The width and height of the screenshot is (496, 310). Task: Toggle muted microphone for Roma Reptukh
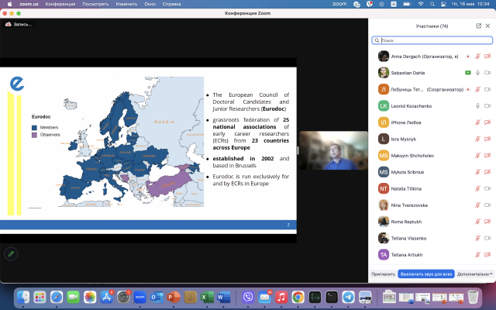click(477, 222)
